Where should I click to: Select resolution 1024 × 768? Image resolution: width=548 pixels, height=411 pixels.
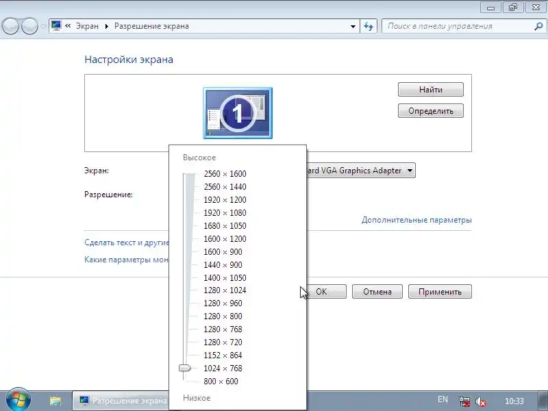(x=223, y=368)
